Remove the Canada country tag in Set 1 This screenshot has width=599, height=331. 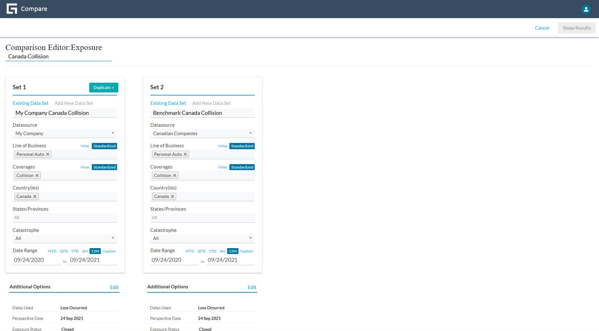(35, 196)
